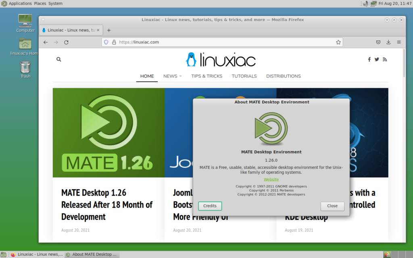Open linuxiac RSS feed icon
Image resolution: width=413 pixels, height=258 pixels.
[x=385, y=60]
